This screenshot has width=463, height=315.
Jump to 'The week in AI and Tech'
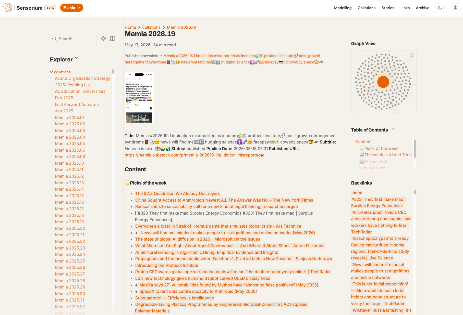click(385, 155)
